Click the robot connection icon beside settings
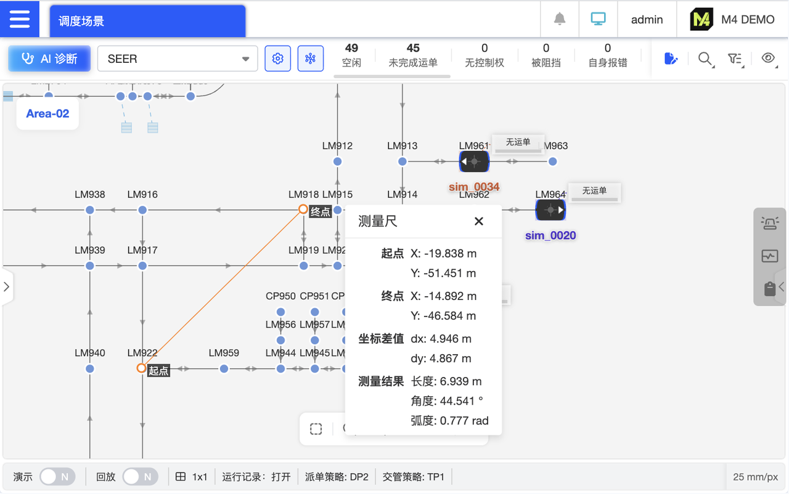Image resolution: width=789 pixels, height=494 pixels. (x=311, y=58)
